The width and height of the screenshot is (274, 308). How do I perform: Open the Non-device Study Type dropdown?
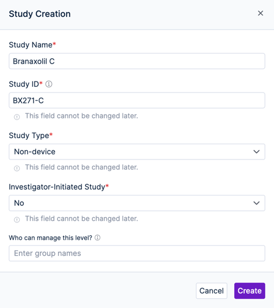point(137,151)
